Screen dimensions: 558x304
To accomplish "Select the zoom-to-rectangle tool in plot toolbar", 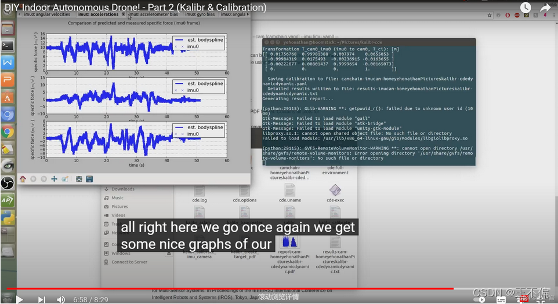I will (x=65, y=179).
